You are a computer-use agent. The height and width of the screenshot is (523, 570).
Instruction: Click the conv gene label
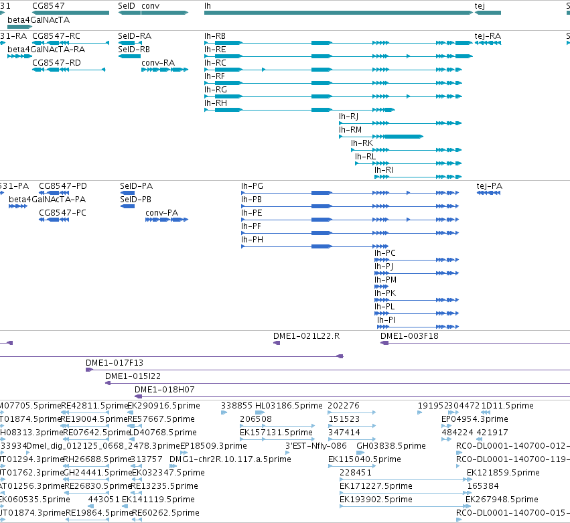(x=151, y=6)
